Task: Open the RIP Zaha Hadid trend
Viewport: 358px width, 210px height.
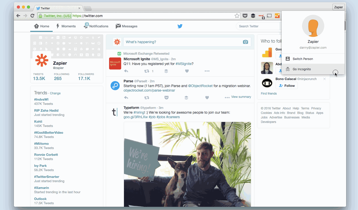Action: pos(46,110)
